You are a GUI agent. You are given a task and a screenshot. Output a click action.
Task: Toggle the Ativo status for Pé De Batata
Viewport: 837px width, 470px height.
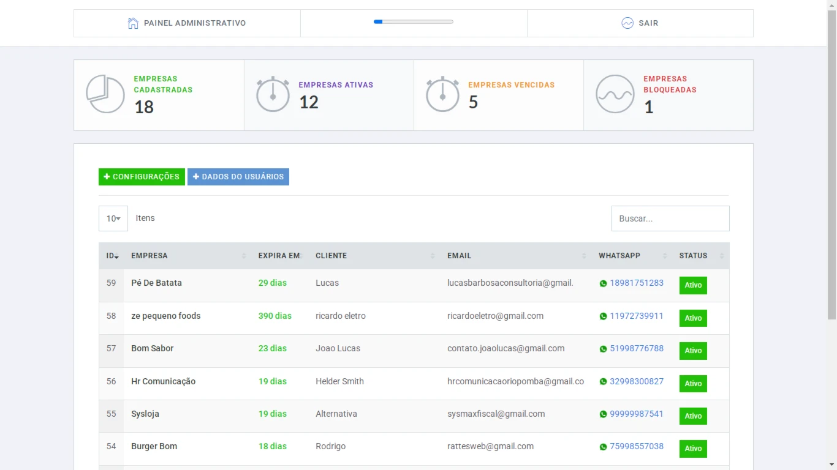693,285
